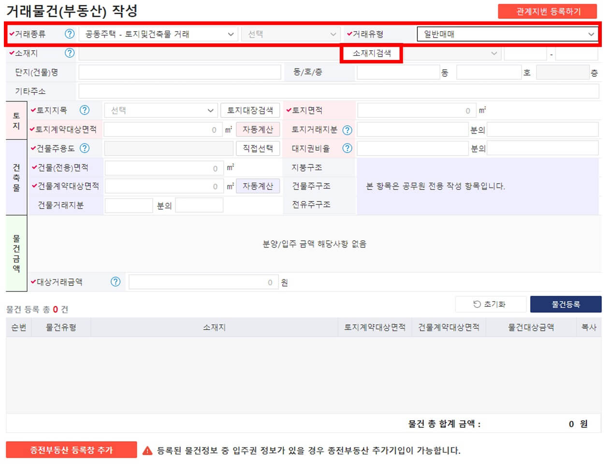This screenshot has height=464, width=610.
Task: Click the 대상거래금액 help question mark
Action: (x=115, y=282)
